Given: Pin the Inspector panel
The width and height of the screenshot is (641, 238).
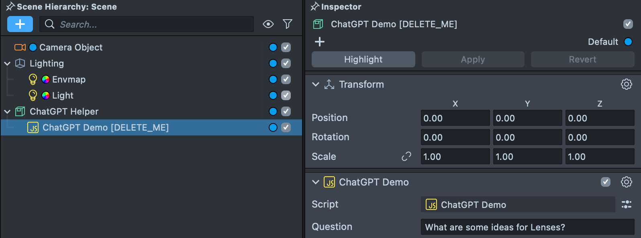Looking at the screenshot, I should (315, 6).
